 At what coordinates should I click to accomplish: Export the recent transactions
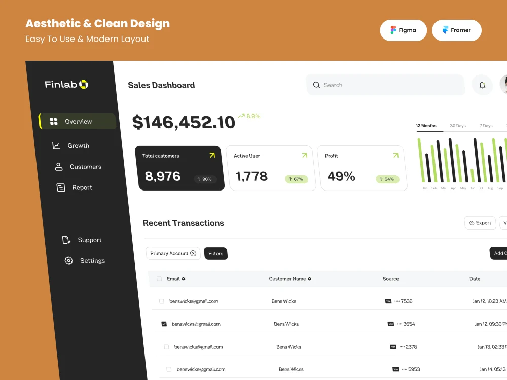click(x=480, y=223)
